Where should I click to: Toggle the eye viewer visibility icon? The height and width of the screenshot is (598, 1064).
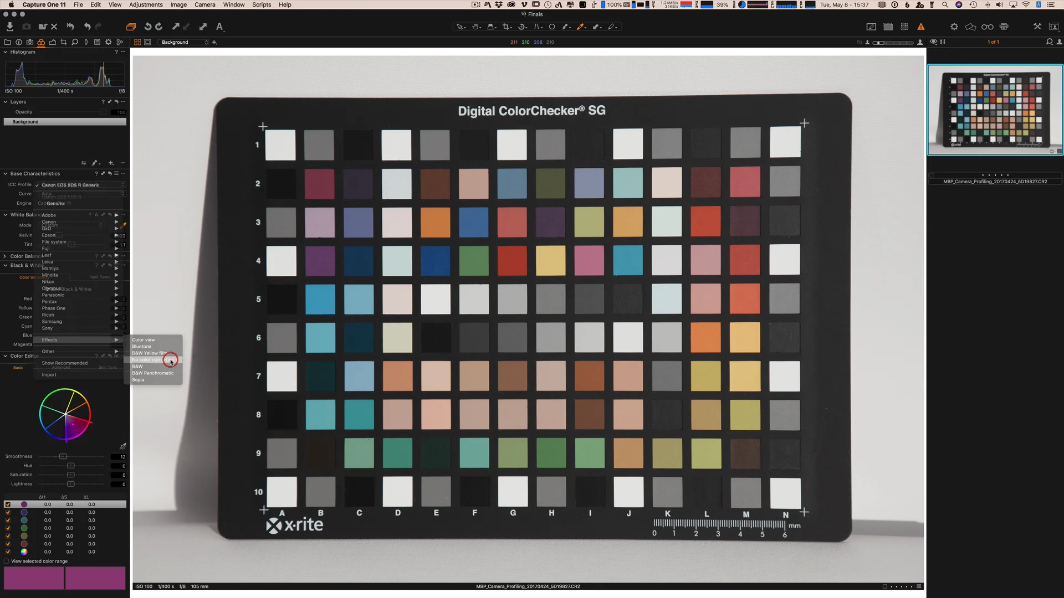pos(933,42)
